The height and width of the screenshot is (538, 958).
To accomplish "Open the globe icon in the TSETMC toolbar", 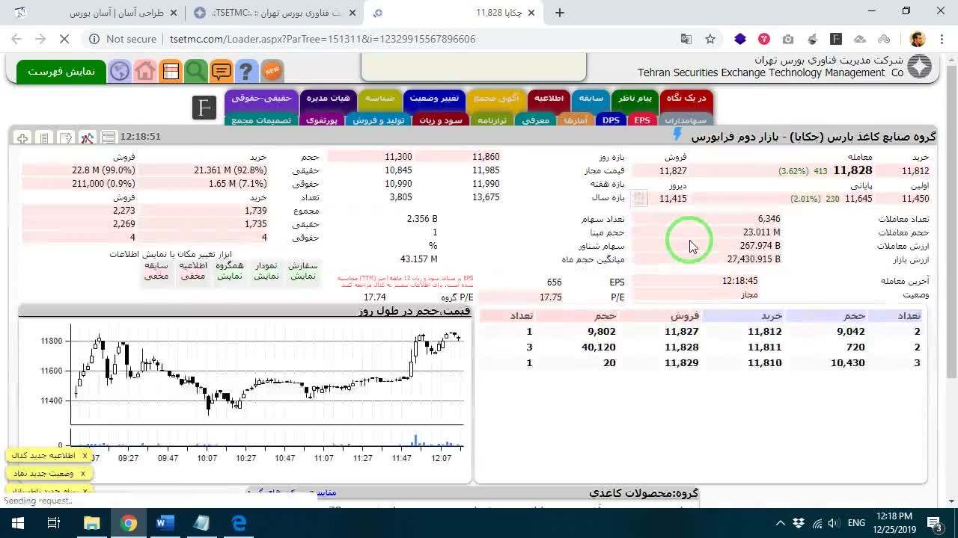I will (x=120, y=71).
